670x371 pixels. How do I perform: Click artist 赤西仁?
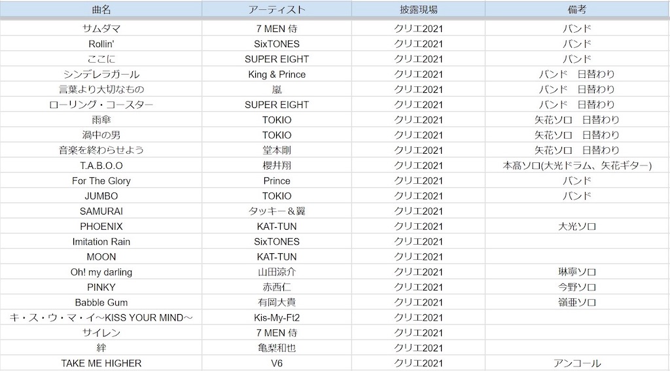(277, 287)
